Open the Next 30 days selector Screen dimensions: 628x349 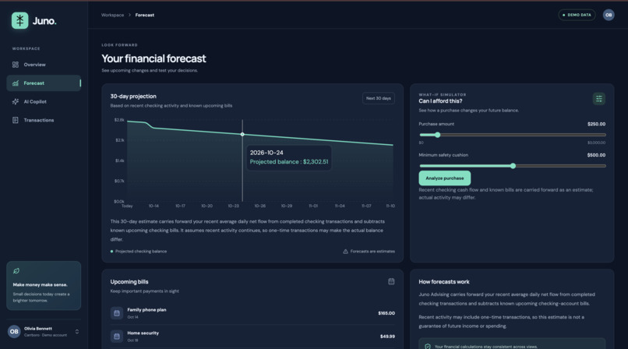tap(379, 98)
